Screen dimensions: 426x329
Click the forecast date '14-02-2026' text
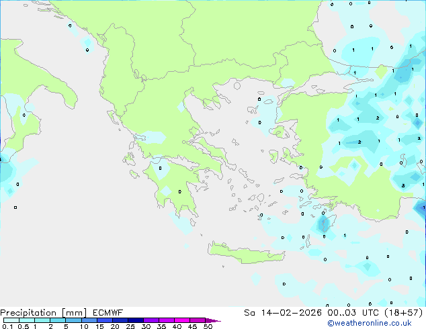tap(291, 313)
